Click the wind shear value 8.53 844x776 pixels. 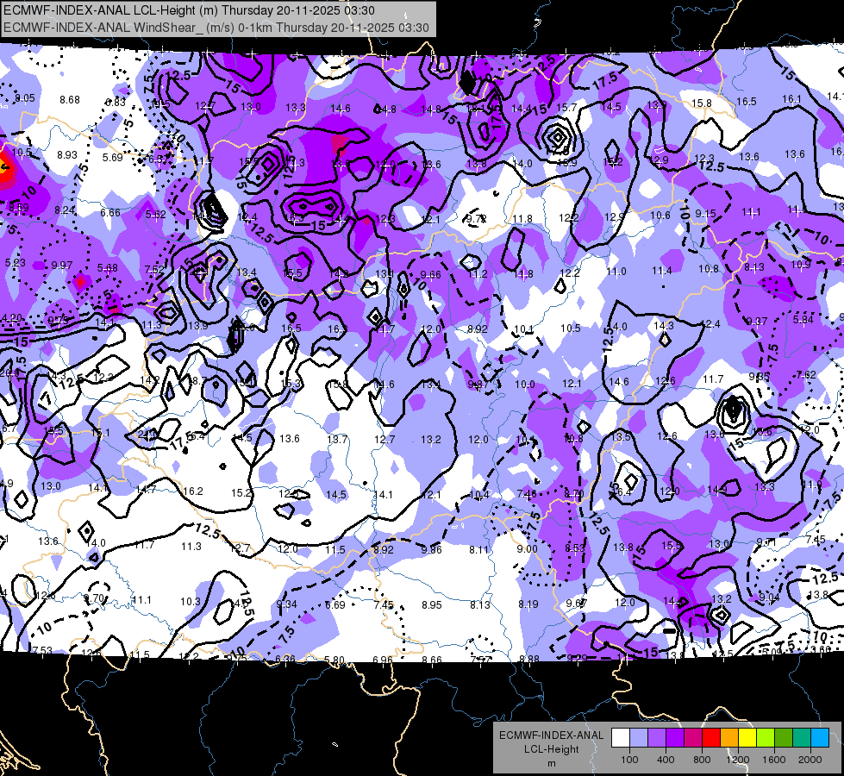click(574, 548)
